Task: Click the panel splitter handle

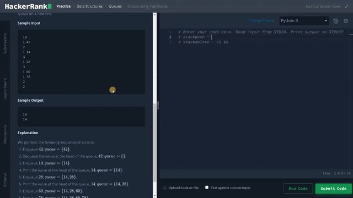Action: tap(158, 105)
